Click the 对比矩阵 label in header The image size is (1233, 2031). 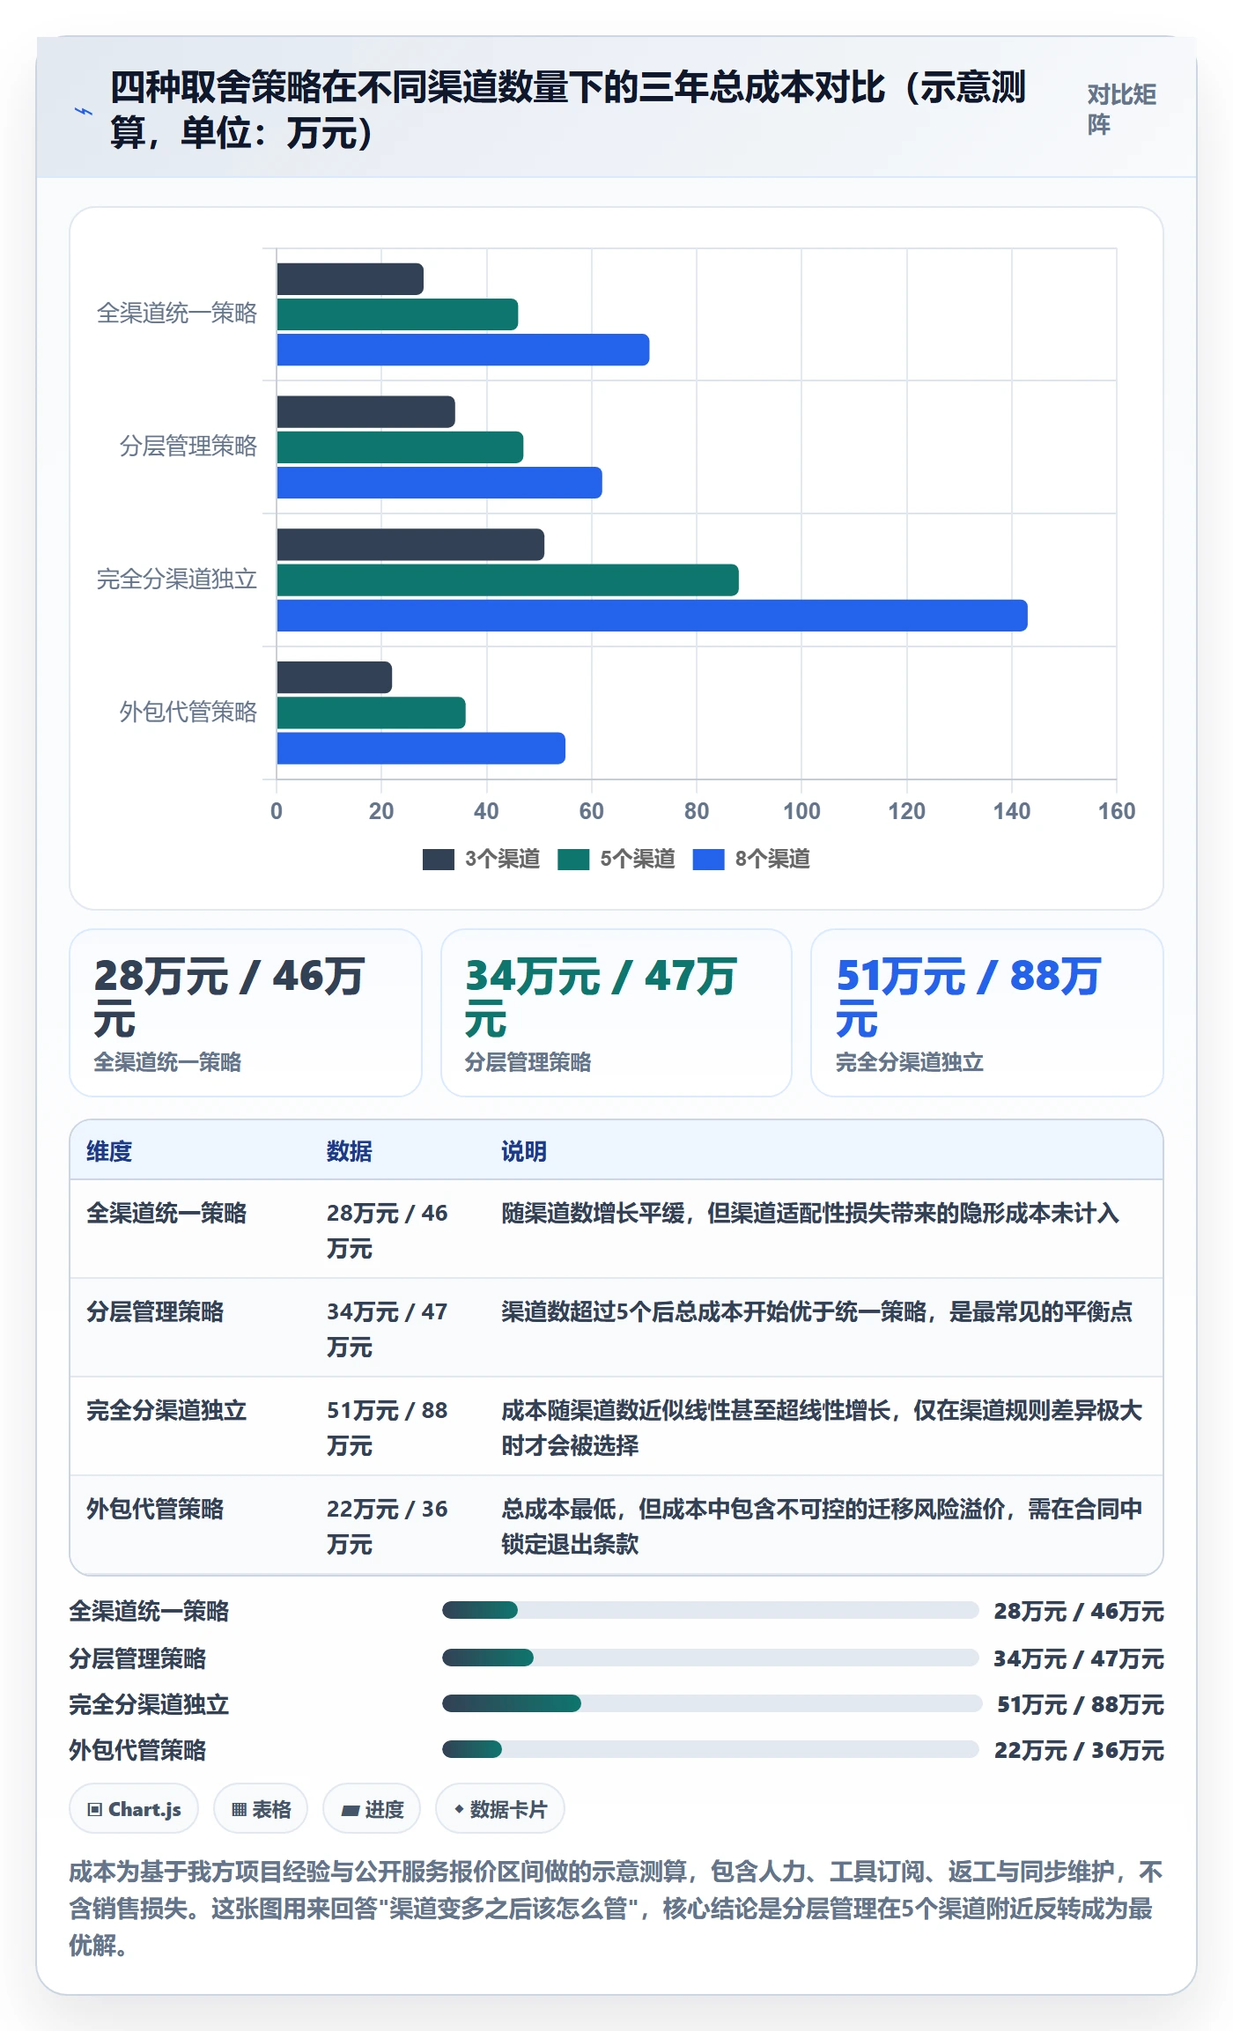point(1121,109)
